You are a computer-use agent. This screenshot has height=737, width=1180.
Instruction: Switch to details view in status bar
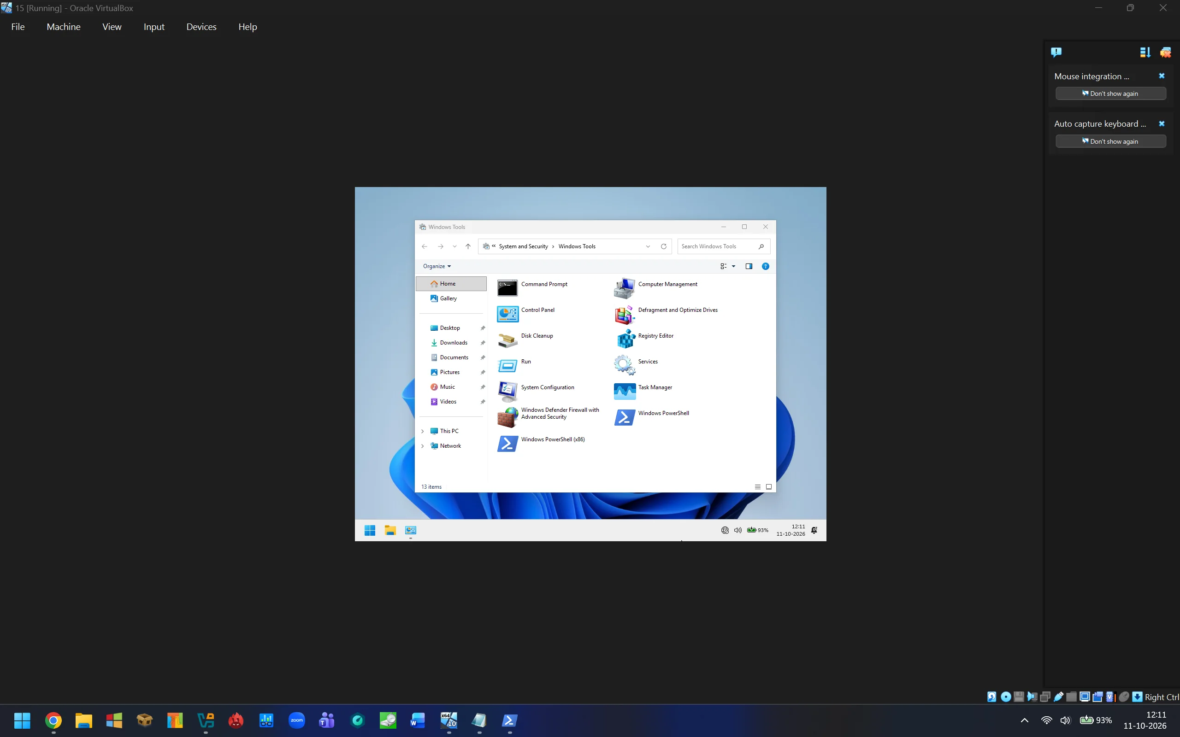click(757, 486)
